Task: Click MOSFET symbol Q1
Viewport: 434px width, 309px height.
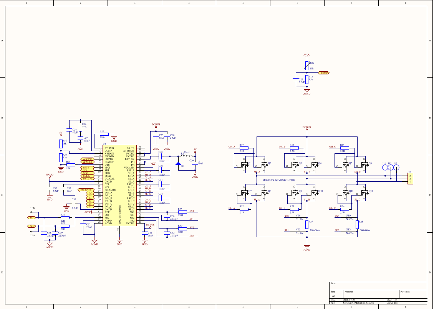Action: coord(245,164)
